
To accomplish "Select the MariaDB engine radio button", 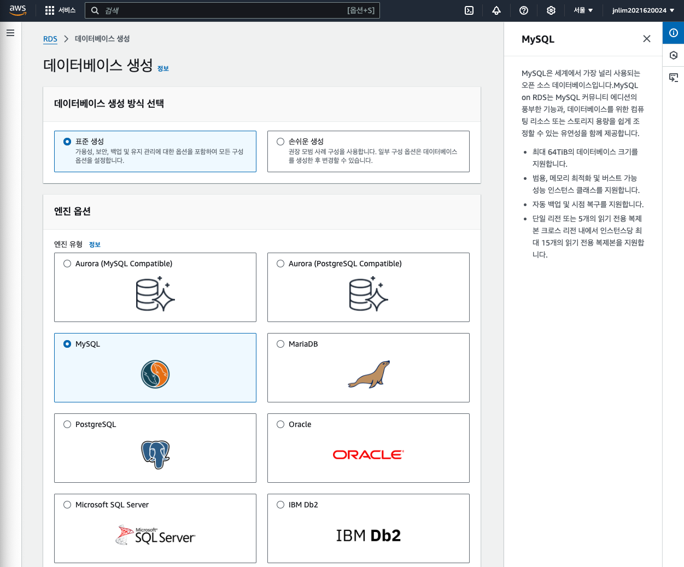I will [x=280, y=344].
